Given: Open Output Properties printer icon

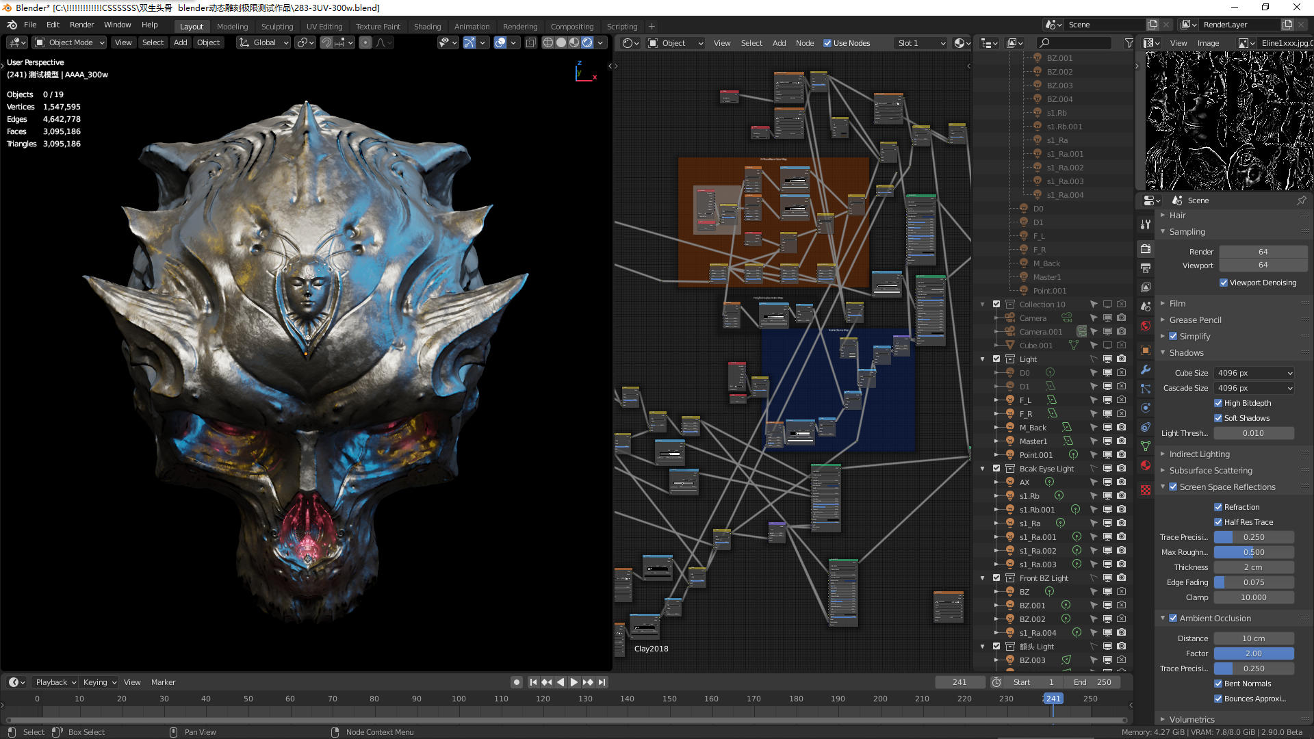Looking at the screenshot, I should click(1146, 268).
